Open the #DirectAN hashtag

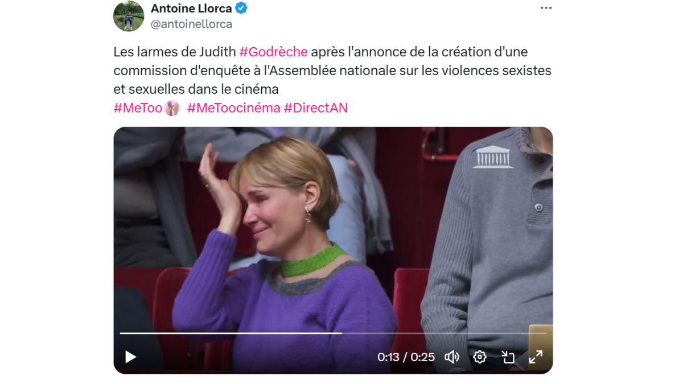pyautogui.click(x=315, y=108)
